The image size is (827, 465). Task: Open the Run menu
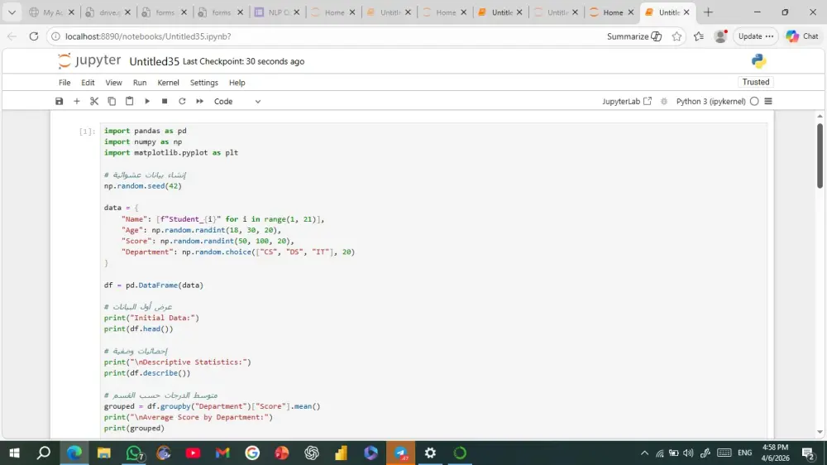point(140,83)
